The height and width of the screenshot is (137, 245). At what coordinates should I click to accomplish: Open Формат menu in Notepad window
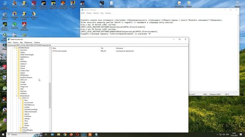point(96,13)
